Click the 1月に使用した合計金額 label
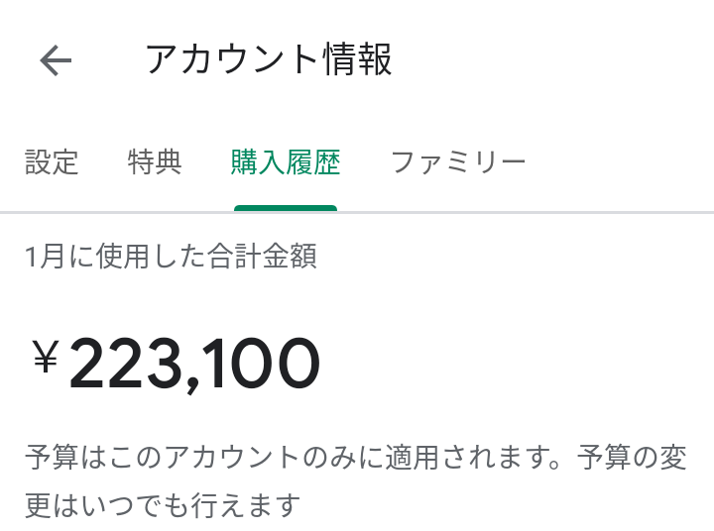This screenshot has height=531, width=714. [x=171, y=258]
